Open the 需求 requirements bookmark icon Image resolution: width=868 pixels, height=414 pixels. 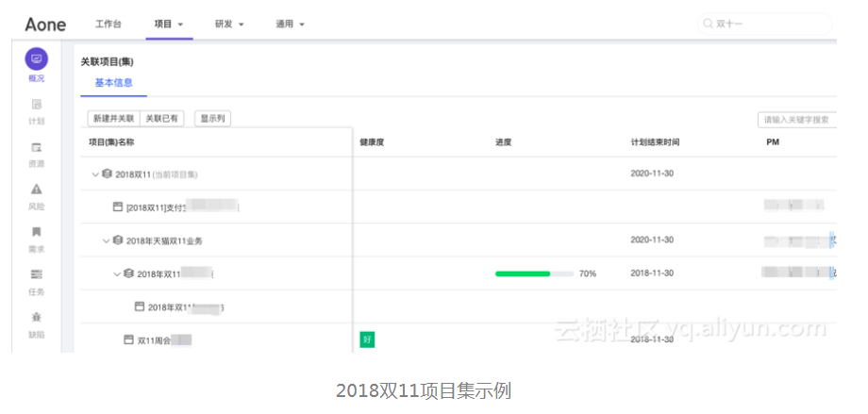pos(37,232)
